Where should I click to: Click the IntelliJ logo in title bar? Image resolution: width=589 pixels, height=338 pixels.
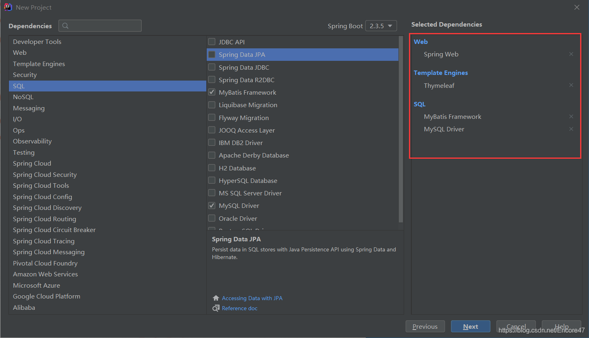point(8,7)
